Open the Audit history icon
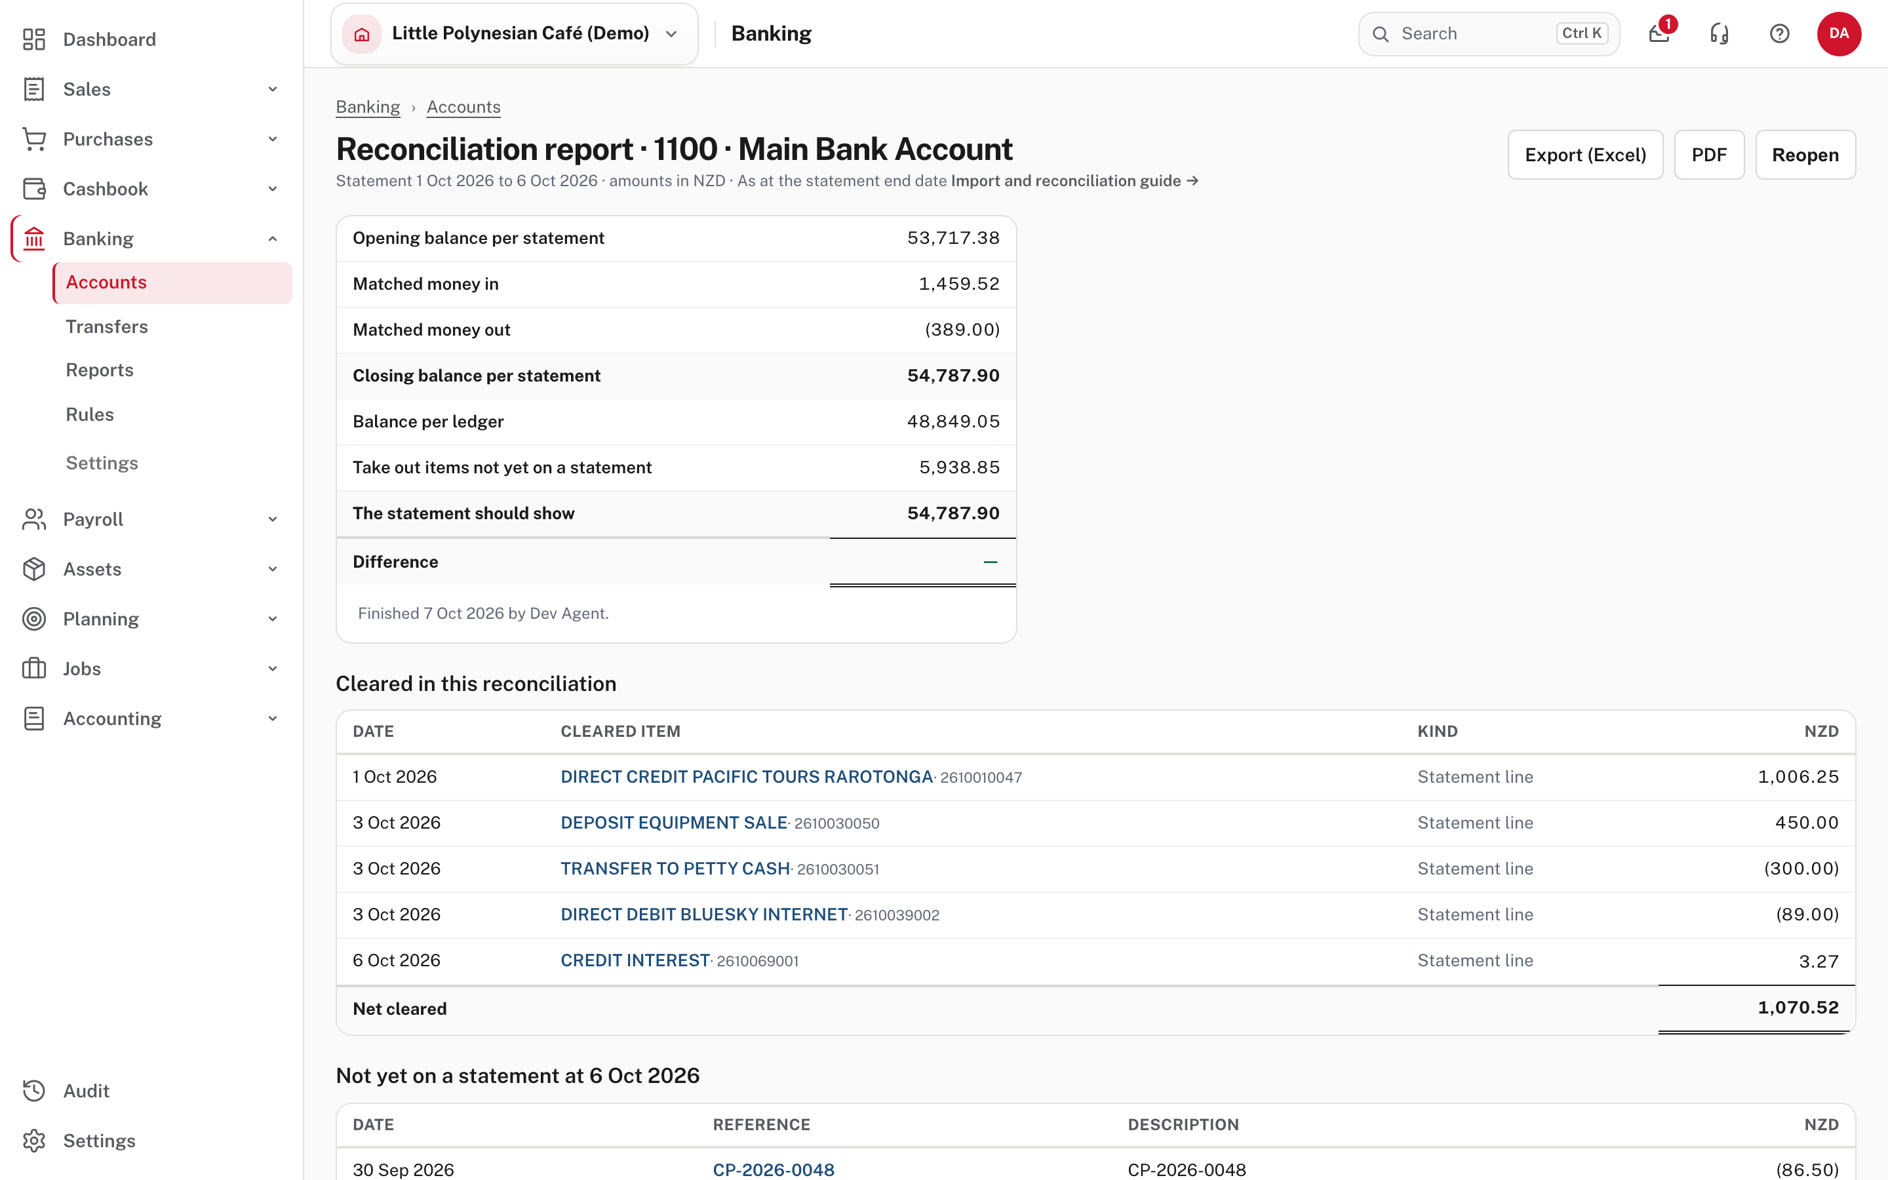Image resolution: width=1888 pixels, height=1180 pixels. click(x=33, y=1091)
